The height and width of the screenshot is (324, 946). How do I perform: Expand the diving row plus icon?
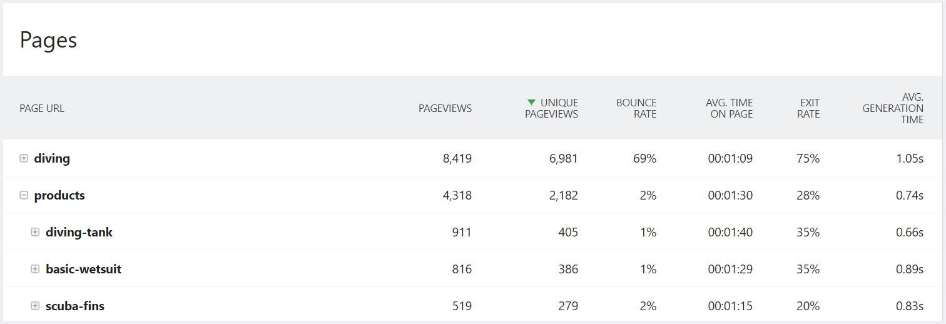[x=24, y=158]
